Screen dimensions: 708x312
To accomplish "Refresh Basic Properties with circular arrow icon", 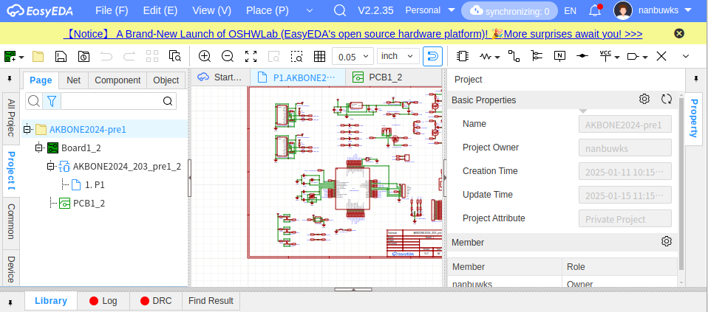I will click(667, 99).
